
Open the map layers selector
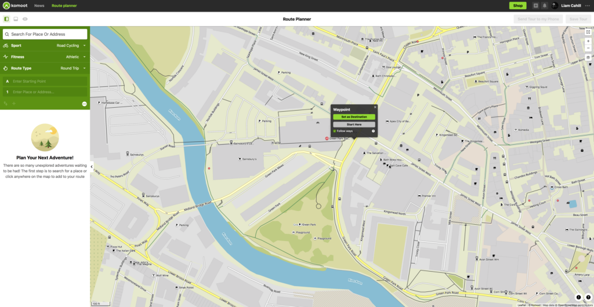coord(588,57)
